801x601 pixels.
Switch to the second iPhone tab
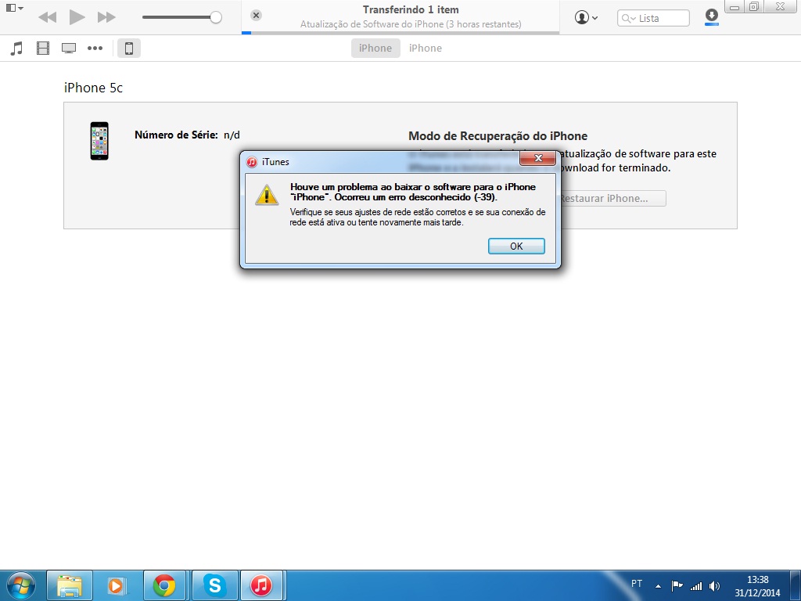pyautogui.click(x=426, y=48)
